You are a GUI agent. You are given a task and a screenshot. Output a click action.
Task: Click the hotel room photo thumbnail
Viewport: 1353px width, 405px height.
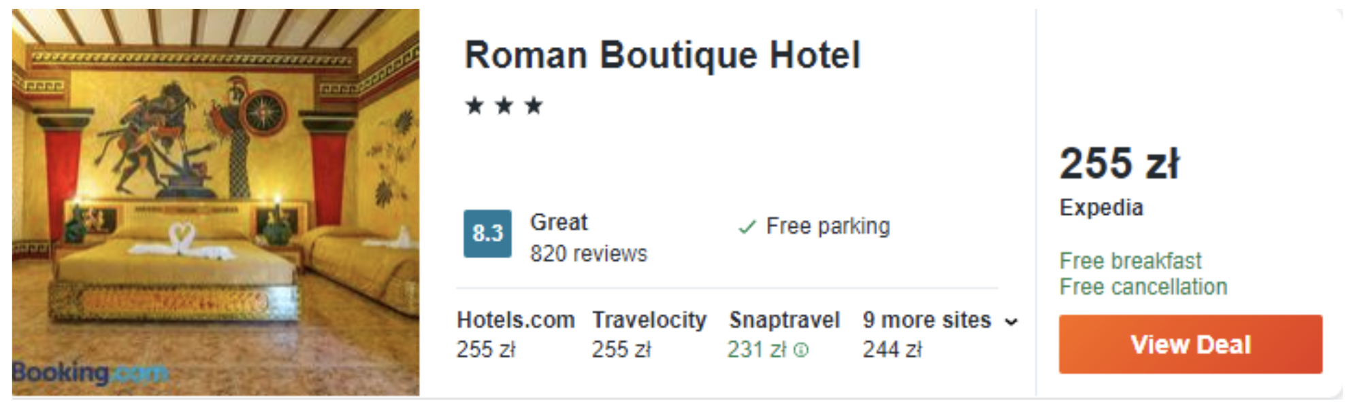click(x=216, y=202)
